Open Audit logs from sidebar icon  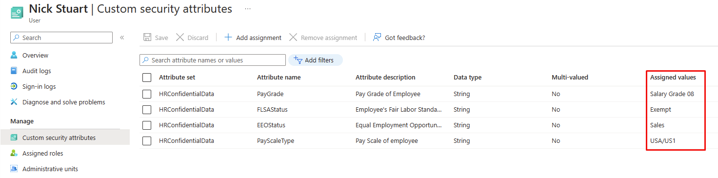14,71
